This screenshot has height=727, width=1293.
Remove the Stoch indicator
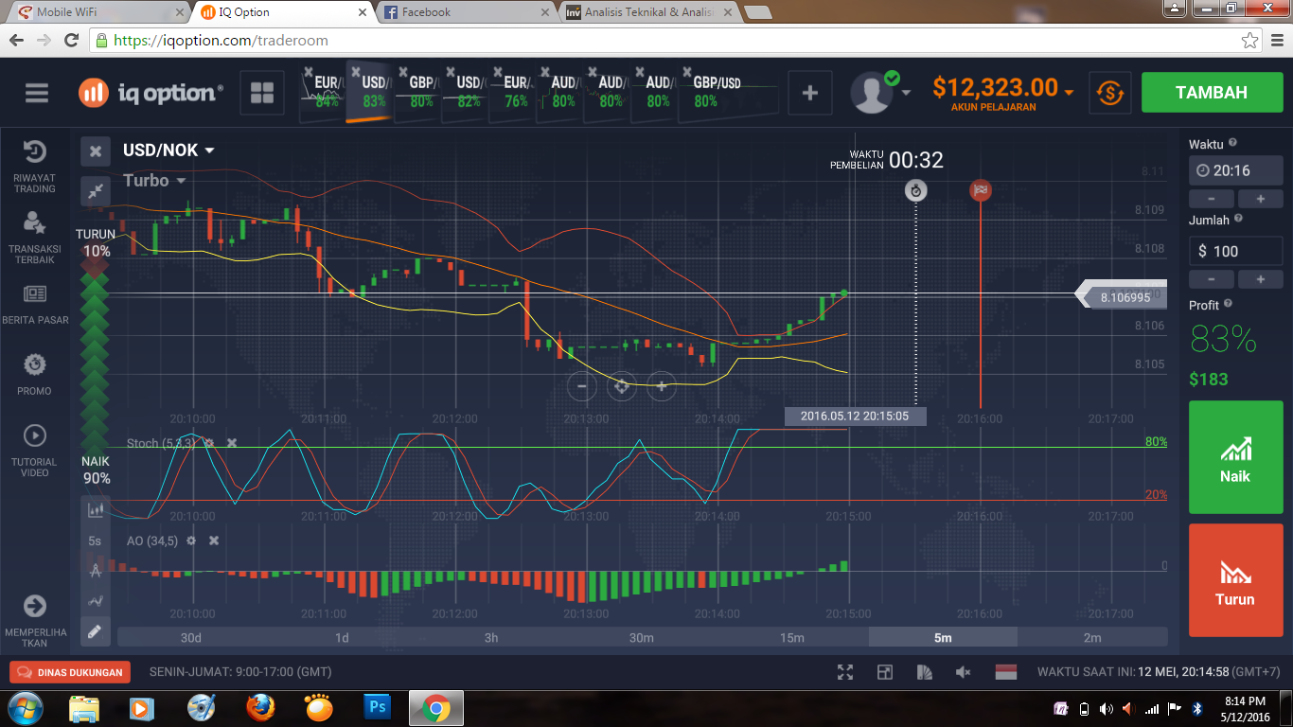232,443
